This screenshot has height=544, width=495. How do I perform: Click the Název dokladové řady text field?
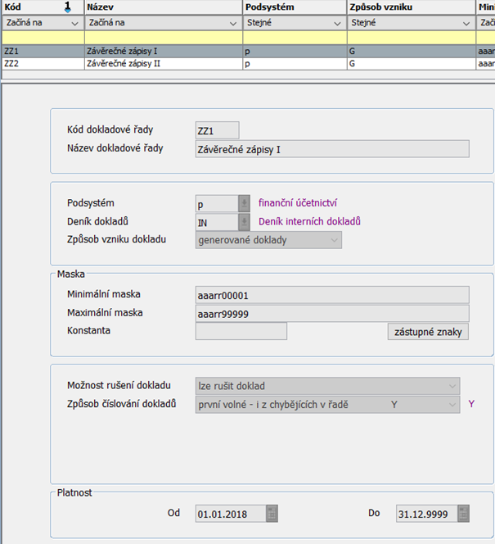pos(331,149)
